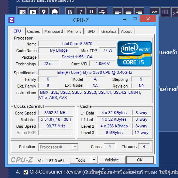Click the Core VID value '1.056 V'

pos(103,64)
